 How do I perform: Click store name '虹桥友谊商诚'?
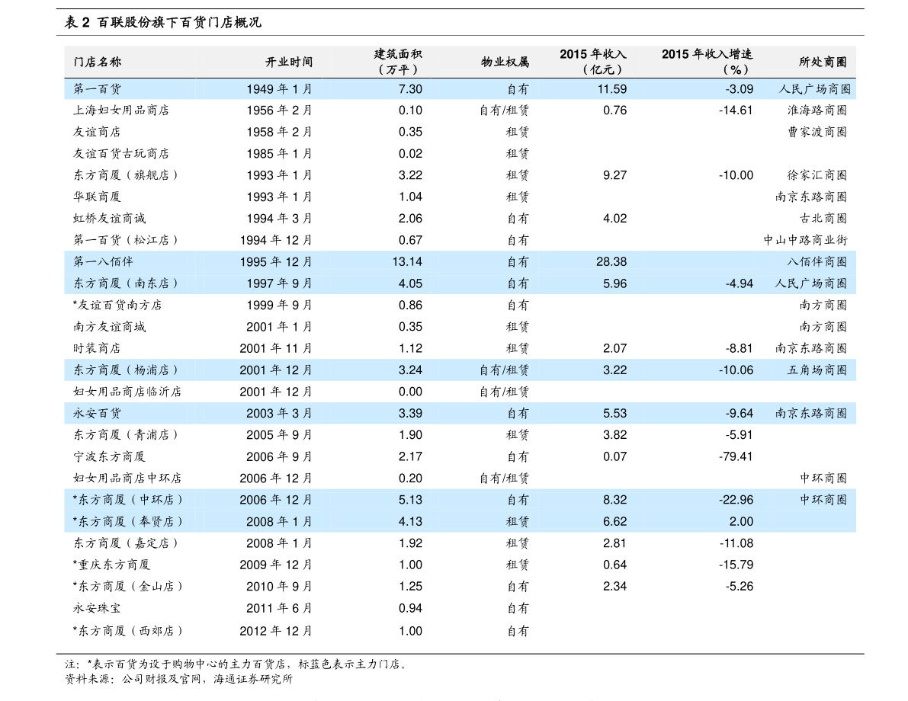click(x=110, y=219)
